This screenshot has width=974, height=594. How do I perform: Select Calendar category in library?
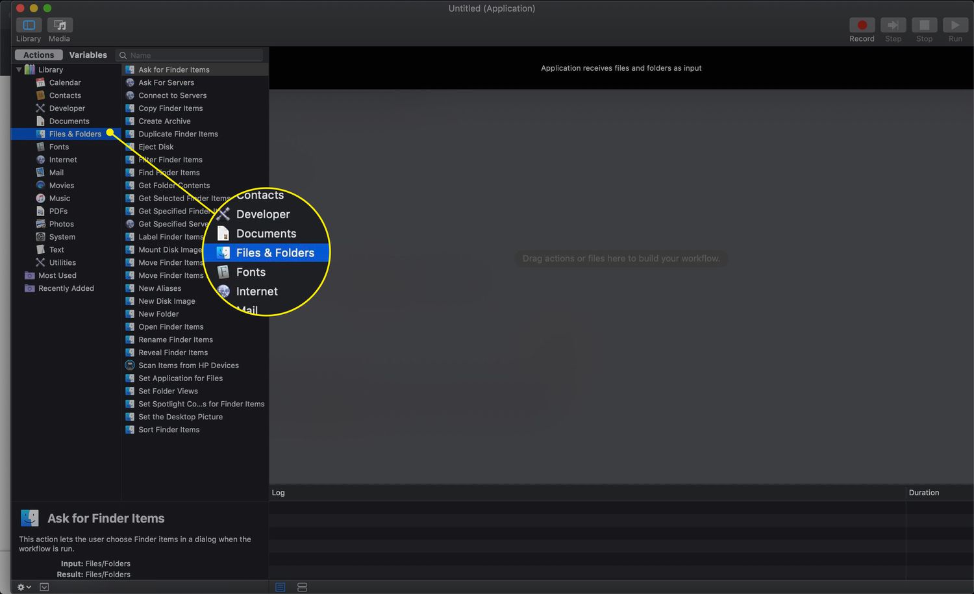click(x=65, y=82)
